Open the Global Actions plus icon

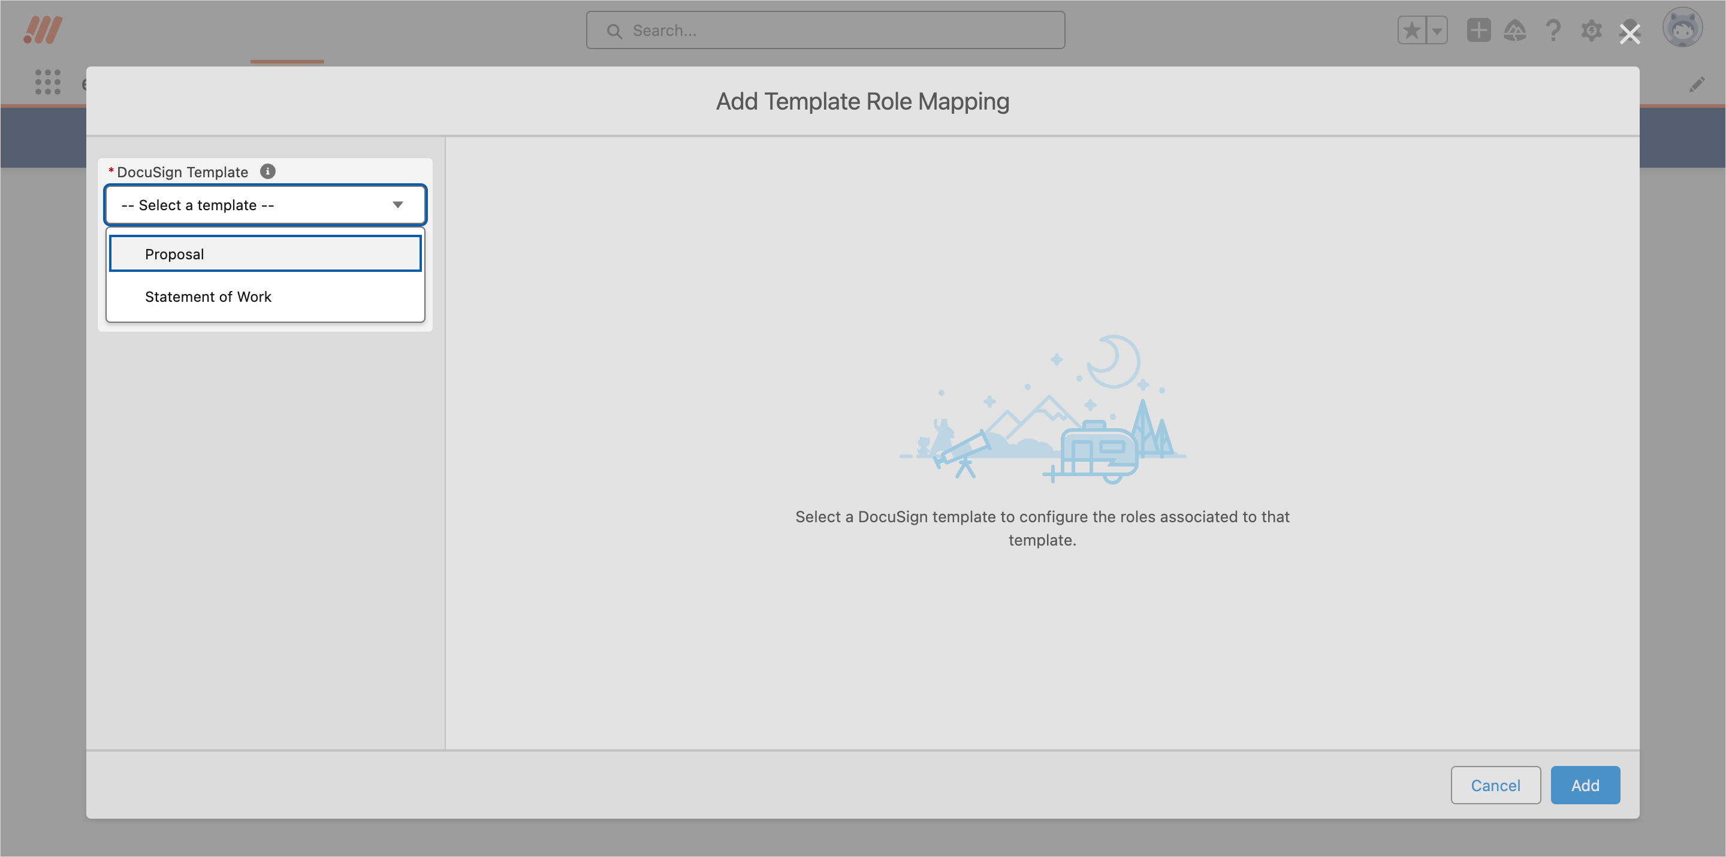pyautogui.click(x=1478, y=30)
